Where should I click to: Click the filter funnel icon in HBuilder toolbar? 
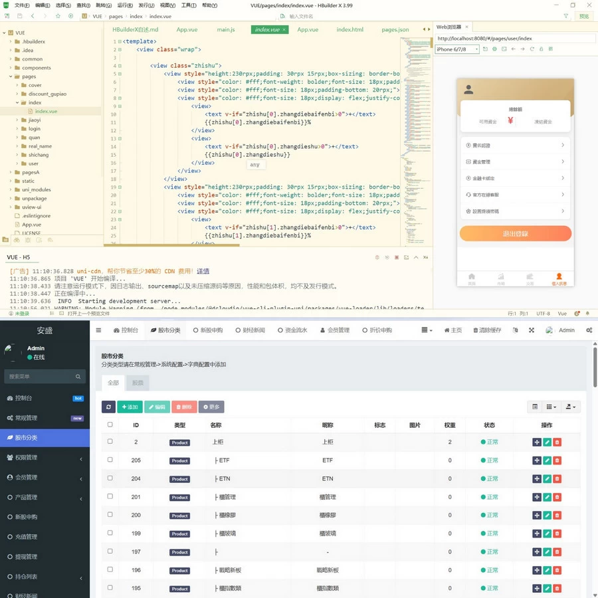(x=566, y=16)
